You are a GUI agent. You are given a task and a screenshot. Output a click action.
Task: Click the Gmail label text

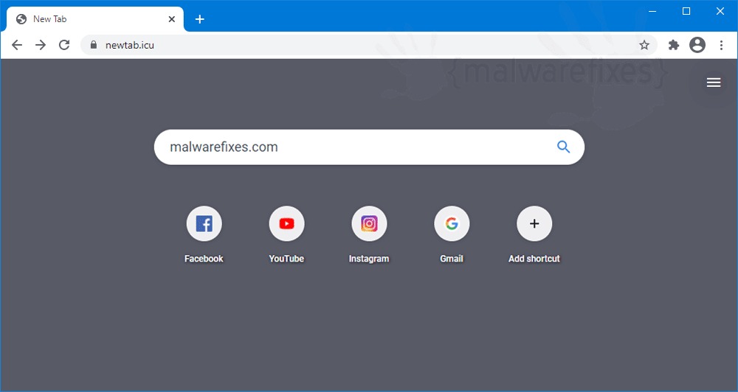click(x=452, y=259)
